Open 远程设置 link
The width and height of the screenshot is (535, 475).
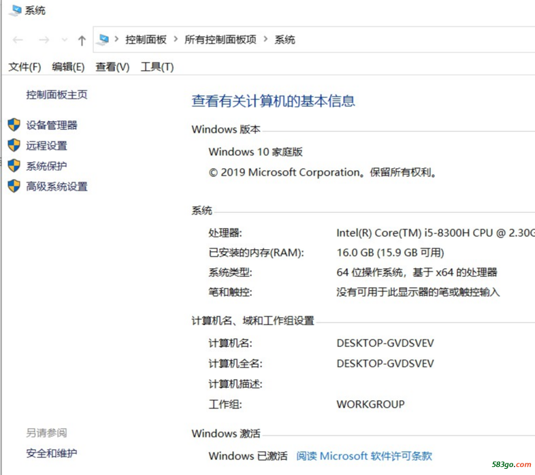point(46,146)
